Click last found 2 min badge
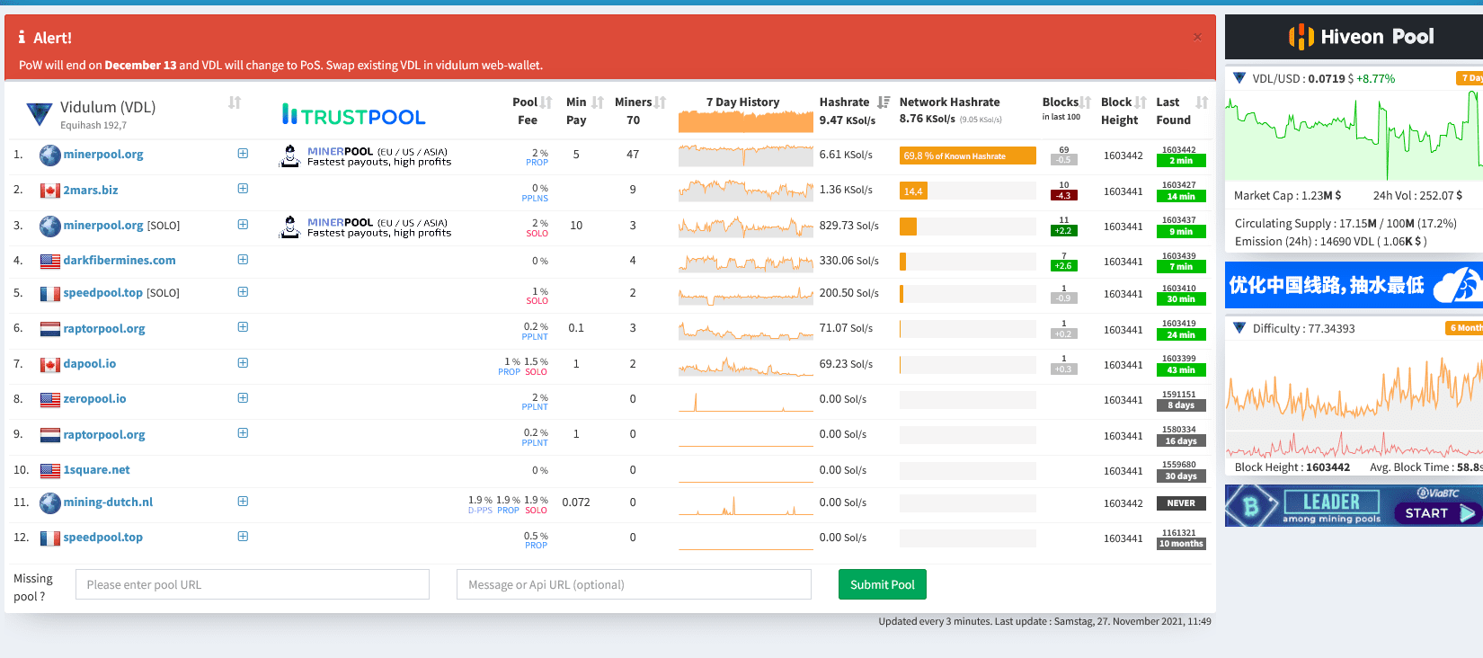The height and width of the screenshot is (658, 1483). point(1181,161)
